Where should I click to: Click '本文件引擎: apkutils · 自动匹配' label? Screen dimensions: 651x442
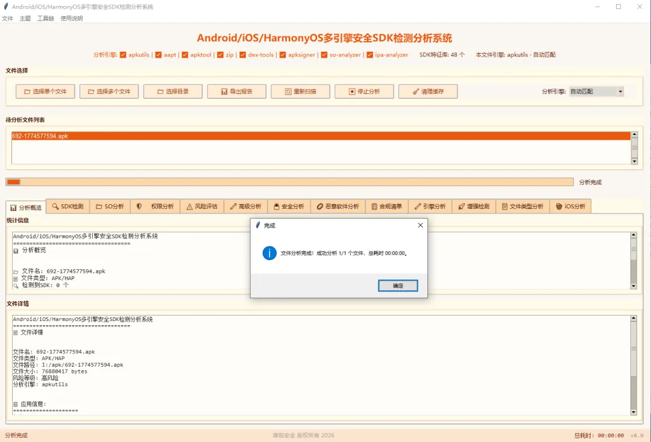[x=515, y=55]
